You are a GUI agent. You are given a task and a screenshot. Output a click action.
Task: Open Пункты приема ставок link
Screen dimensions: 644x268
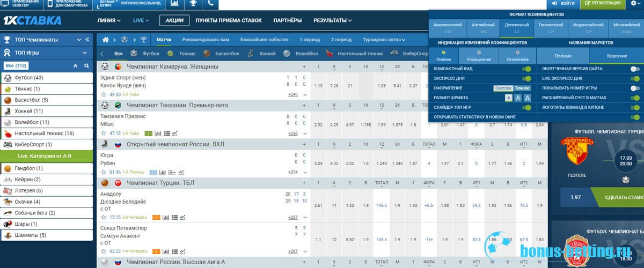tap(229, 21)
